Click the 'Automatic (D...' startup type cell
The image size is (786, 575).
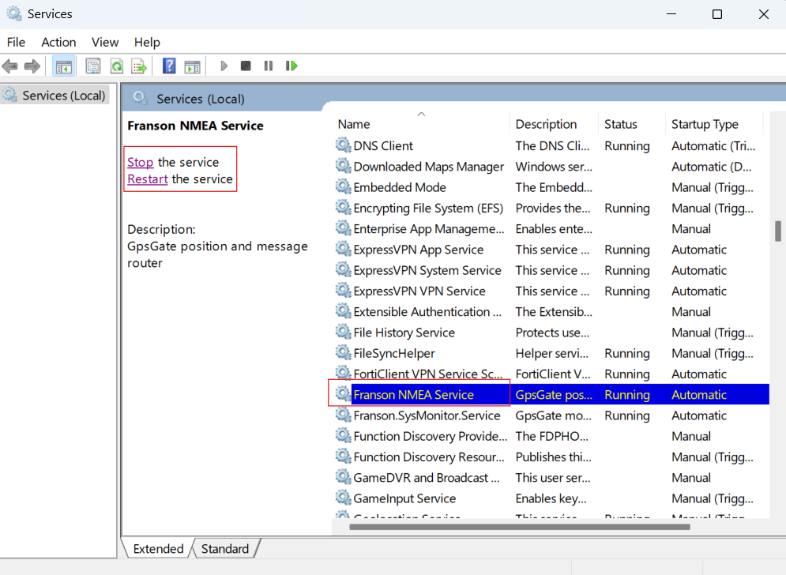tap(711, 166)
